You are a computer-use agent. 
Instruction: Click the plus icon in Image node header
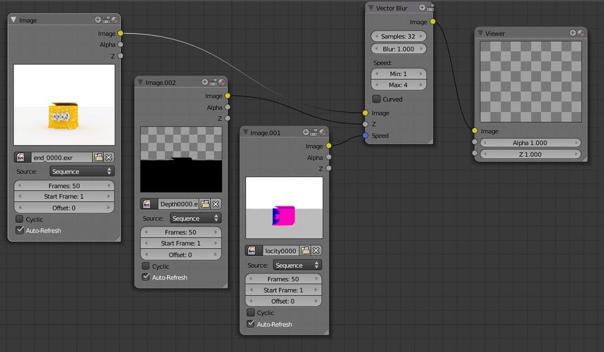(x=98, y=19)
